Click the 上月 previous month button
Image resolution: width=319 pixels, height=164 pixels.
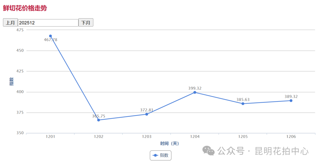[x=10, y=23]
